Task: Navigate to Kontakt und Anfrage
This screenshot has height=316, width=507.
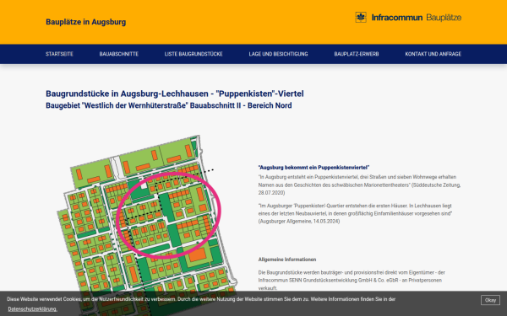Action: pyautogui.click(x=433, y=54)
